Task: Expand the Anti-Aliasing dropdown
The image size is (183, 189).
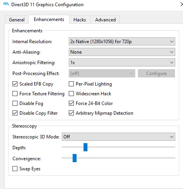Action: point(122,52)
